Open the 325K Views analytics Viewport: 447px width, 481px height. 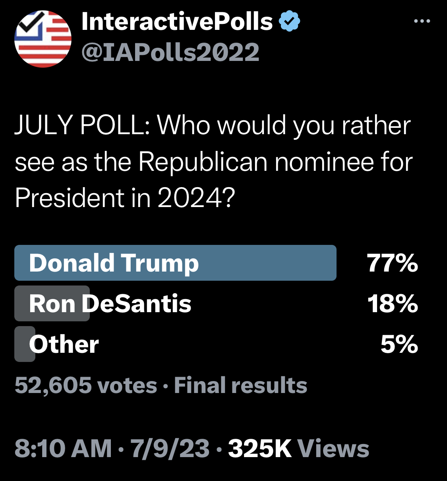[299, 449]
